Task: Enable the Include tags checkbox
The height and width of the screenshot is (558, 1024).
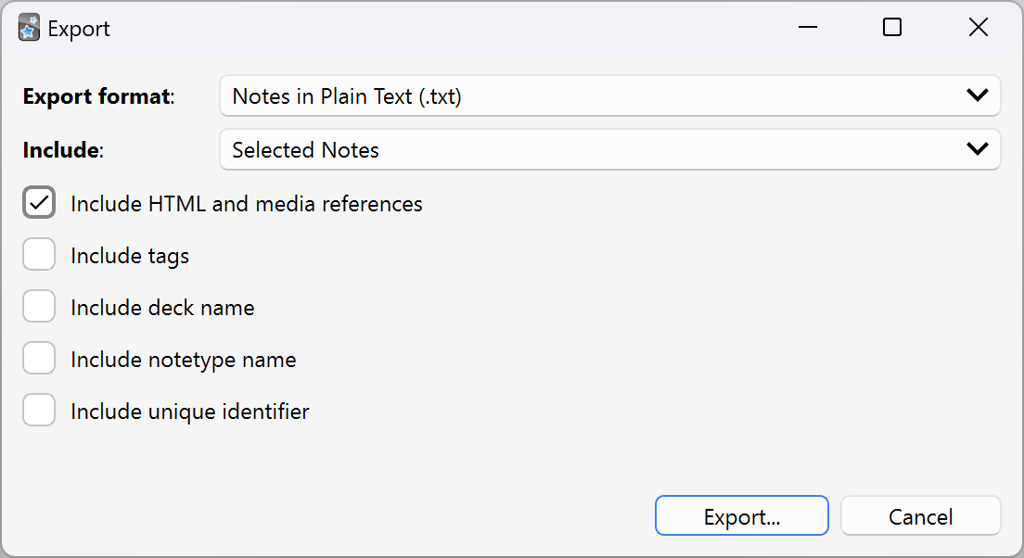Action: tap(39, 256)
